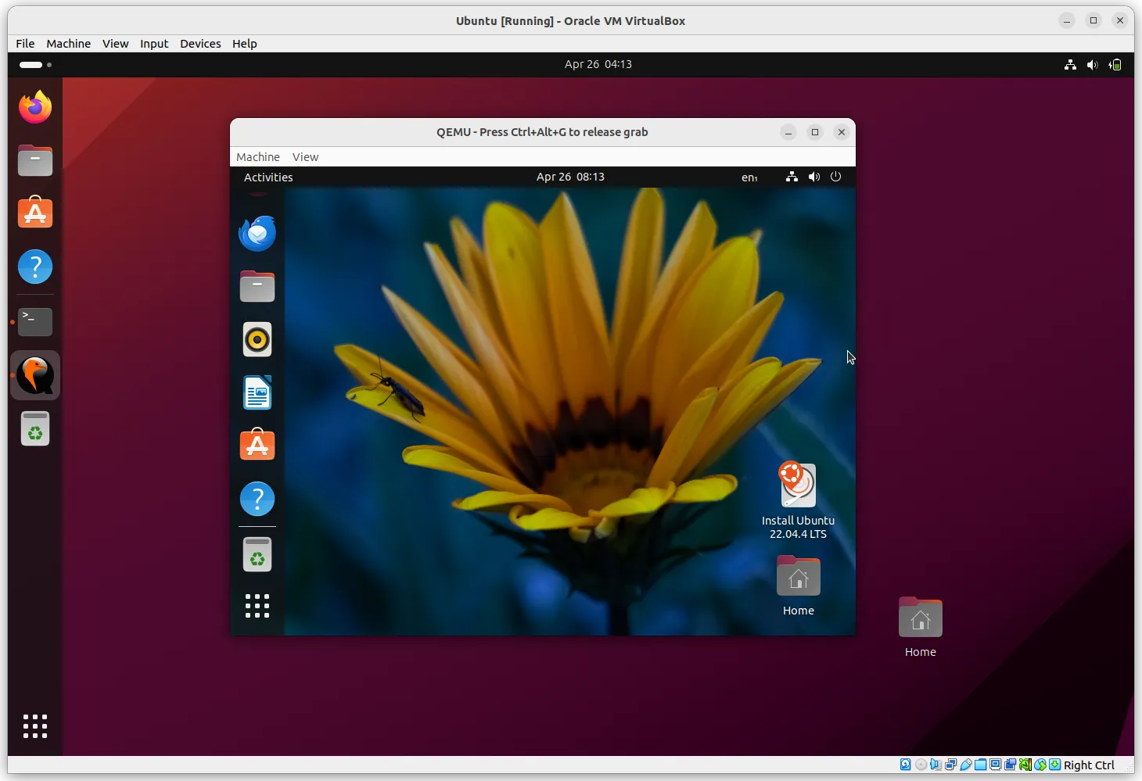Open Files from the outer Ubuntu dock
Image resolution: width=1142 pixels, height=781 pixels.
pos(35,160)
